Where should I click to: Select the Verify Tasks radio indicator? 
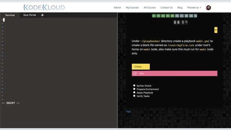pos(134,96)
